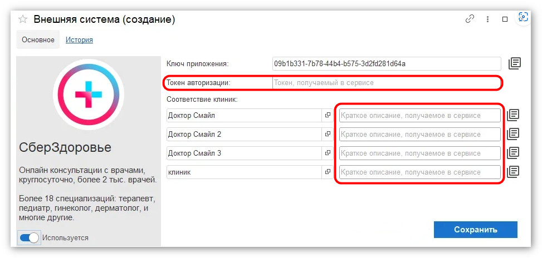Click the СберЗдоровье logo image
Viewport: 542px width, 258px height.
[x=89, y=94]
